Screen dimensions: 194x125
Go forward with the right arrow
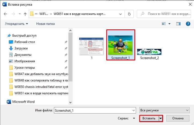pos(13,14)
